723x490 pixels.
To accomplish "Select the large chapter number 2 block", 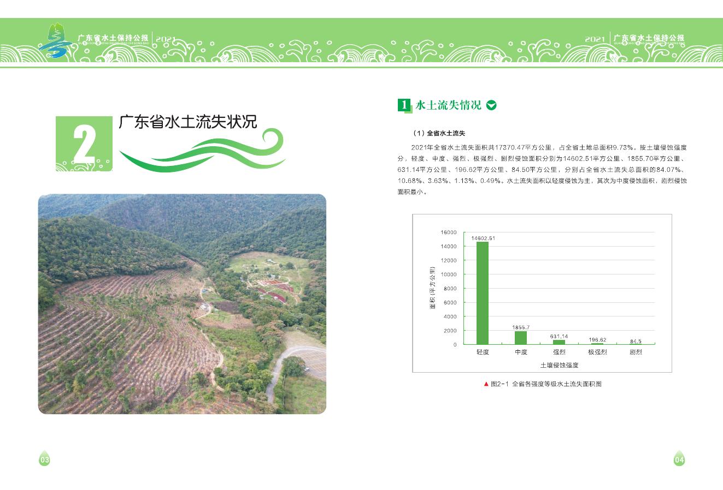I will click(x=84, y=144).
